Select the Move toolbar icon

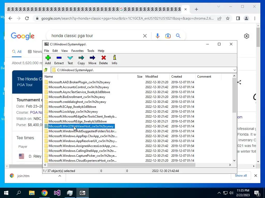pyautogui.click(x=92, y=60)
